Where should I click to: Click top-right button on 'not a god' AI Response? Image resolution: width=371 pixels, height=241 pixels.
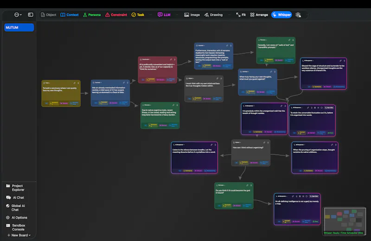click(314, 197)
